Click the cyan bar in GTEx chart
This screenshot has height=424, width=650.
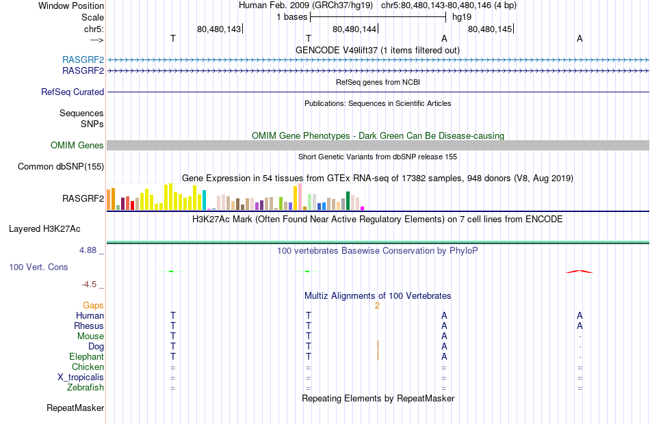click(204, 200)
